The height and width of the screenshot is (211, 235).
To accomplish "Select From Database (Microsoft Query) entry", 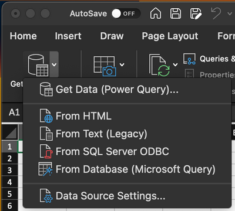I will 127,169.
